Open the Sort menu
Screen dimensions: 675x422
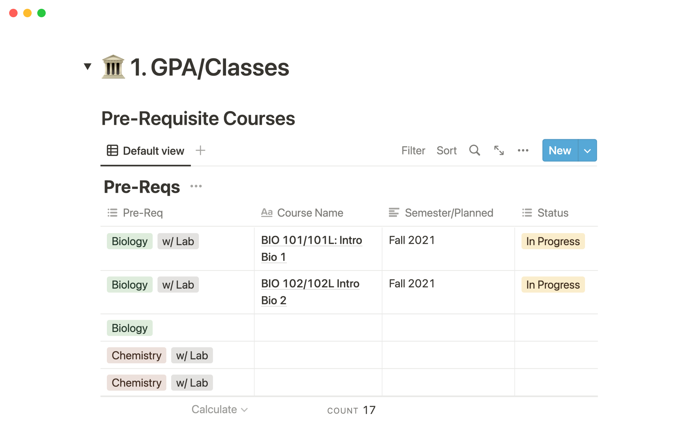point(446,151)
